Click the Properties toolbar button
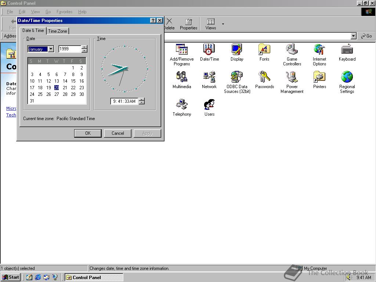This screenshot has width=376, height=282. 188,24
